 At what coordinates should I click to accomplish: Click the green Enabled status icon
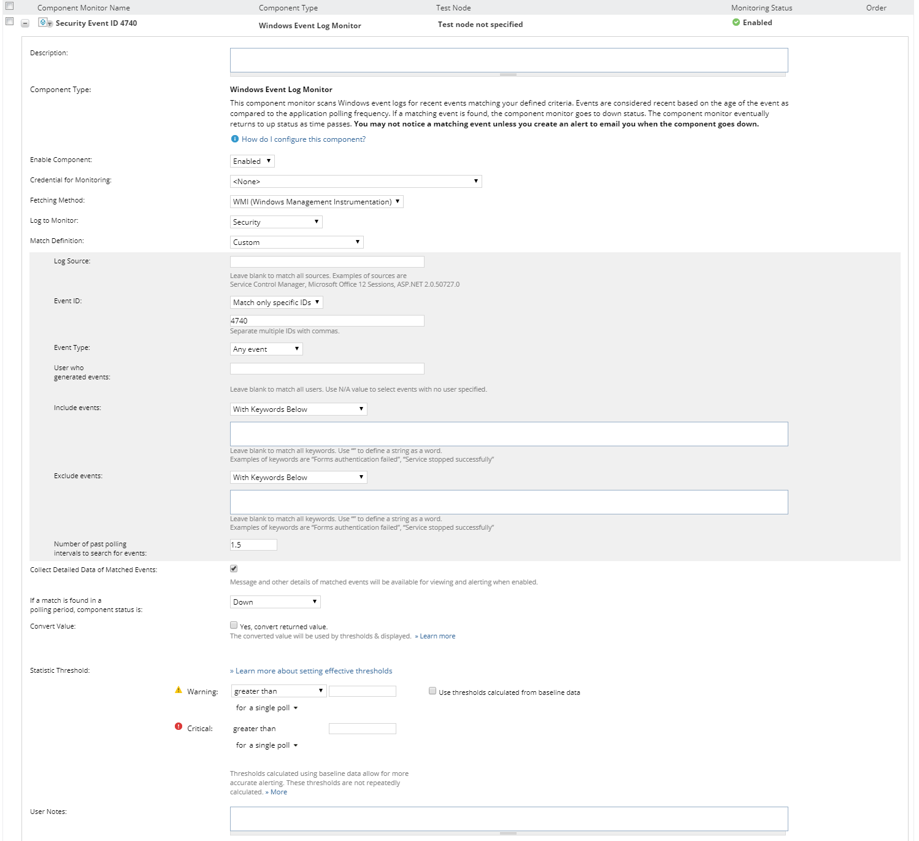[736, 23]
